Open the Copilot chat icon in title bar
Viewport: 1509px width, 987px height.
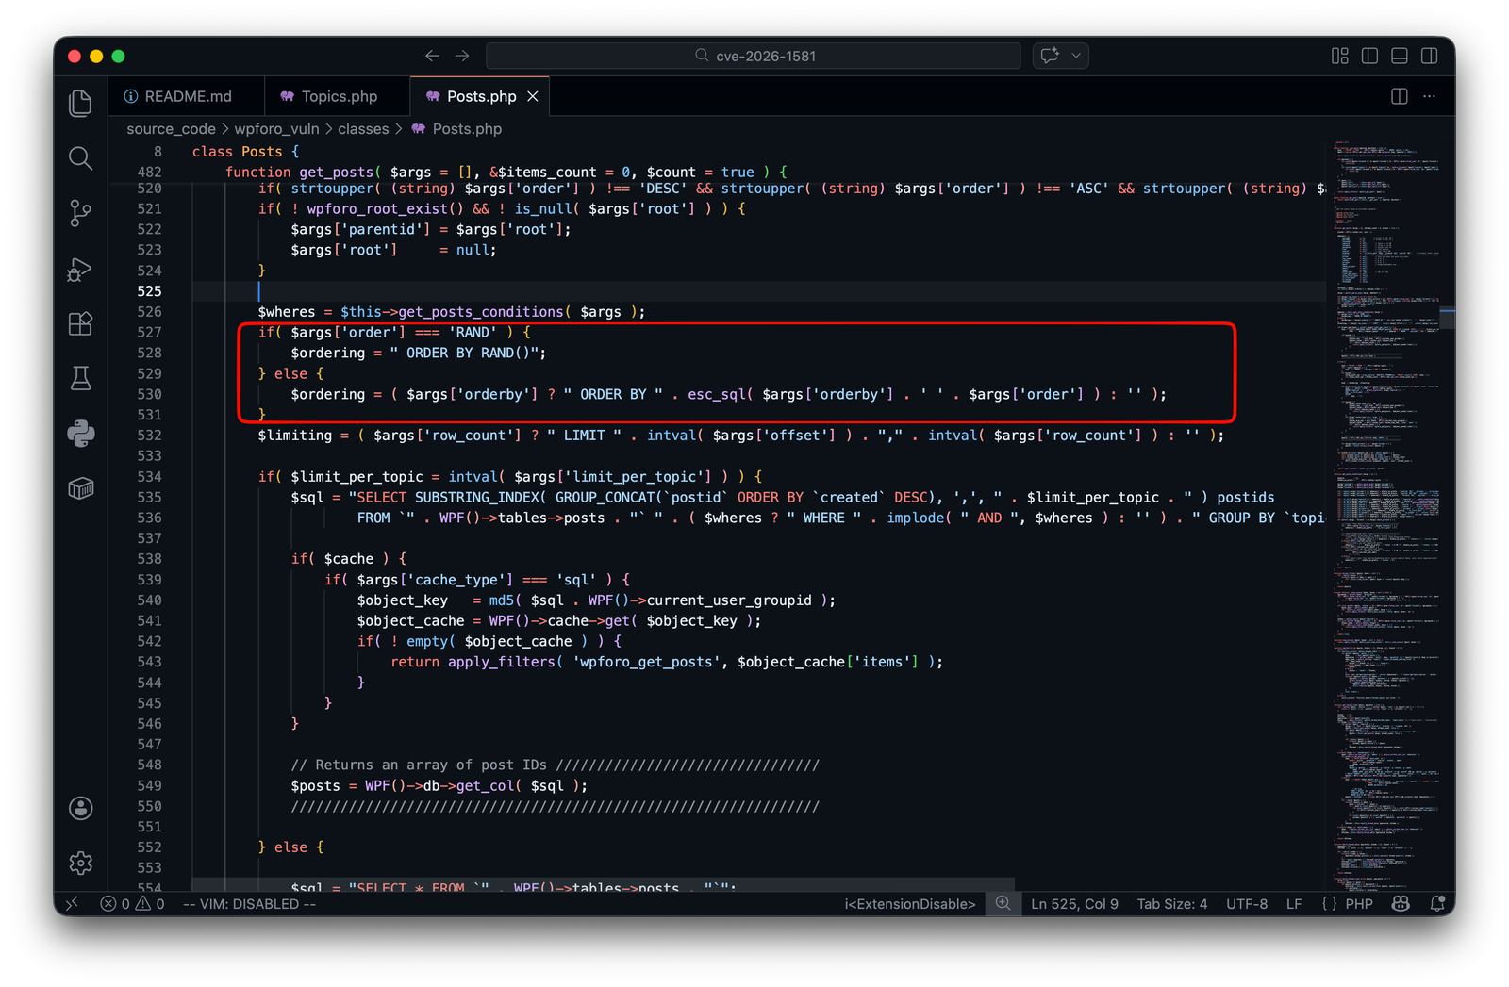click(x=1050, y=56)
